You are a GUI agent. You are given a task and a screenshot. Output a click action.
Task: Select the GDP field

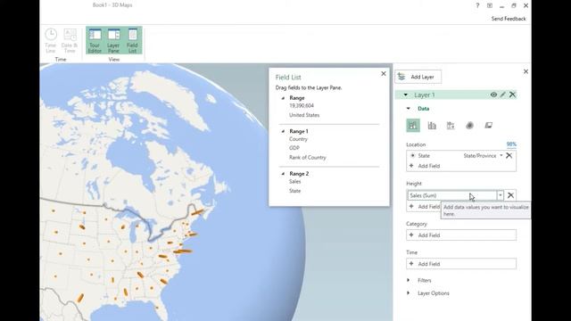(294, 148)
